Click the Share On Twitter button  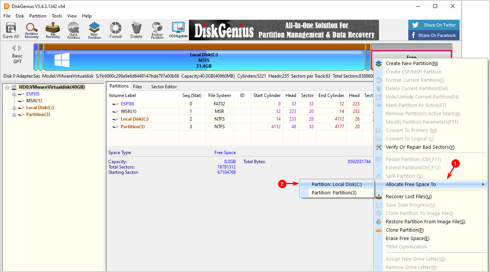coord(434,25)
